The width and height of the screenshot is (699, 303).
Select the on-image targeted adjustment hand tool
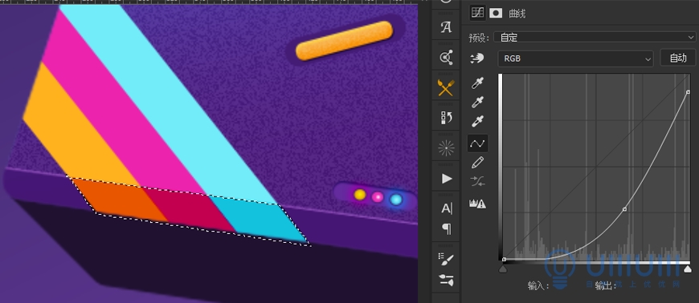tap(477, 59)
